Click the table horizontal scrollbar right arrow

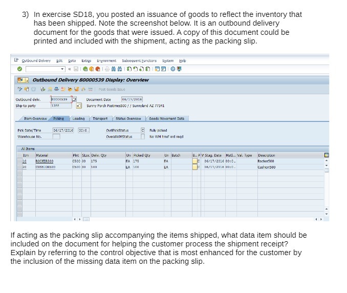pyautogui.click(x=321, y=219)
